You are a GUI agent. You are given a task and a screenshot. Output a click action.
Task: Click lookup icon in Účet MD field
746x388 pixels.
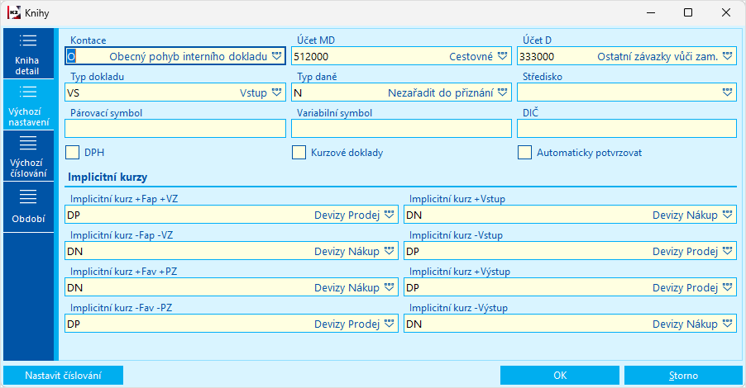point(502,56)
